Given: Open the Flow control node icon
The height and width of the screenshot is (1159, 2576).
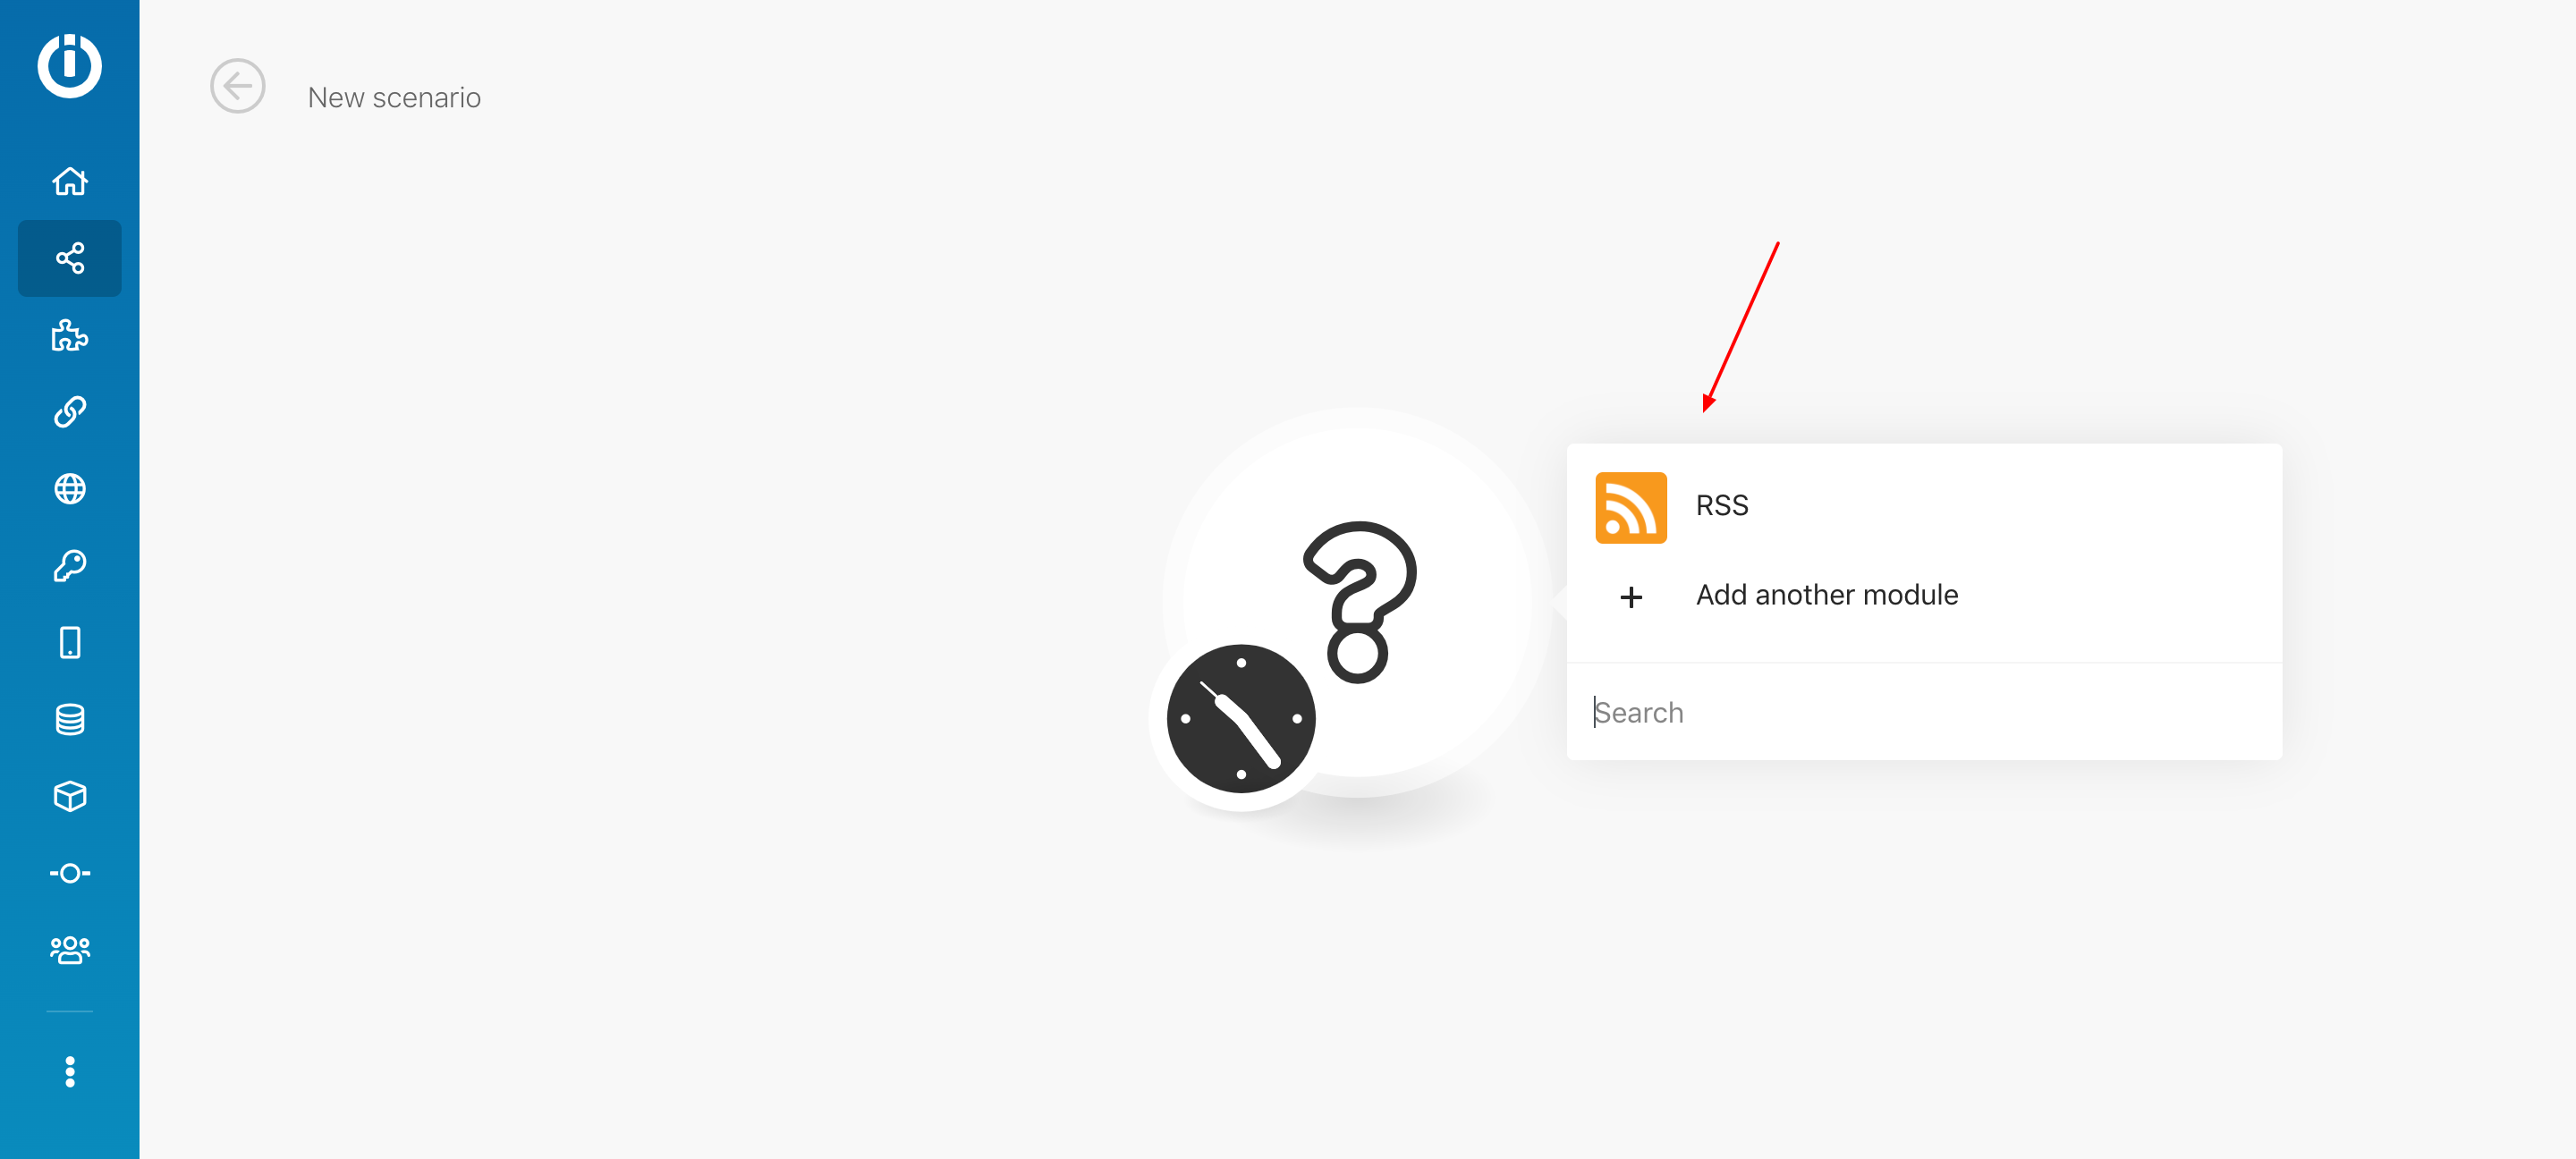Looking at the screenshot, I should 69,874.
